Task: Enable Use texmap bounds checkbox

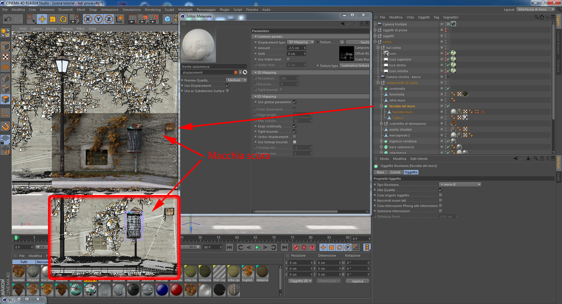Action: [295, 142]
